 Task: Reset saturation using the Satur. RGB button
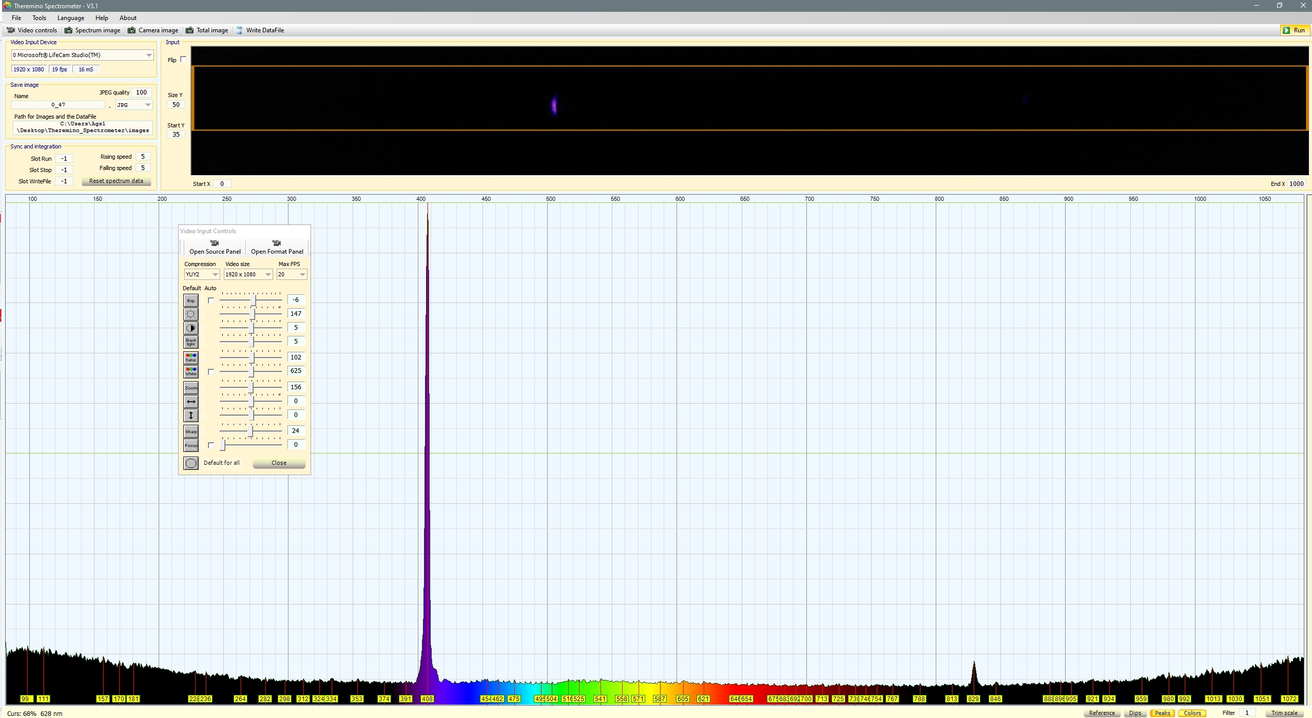click(x=190, y=357)
